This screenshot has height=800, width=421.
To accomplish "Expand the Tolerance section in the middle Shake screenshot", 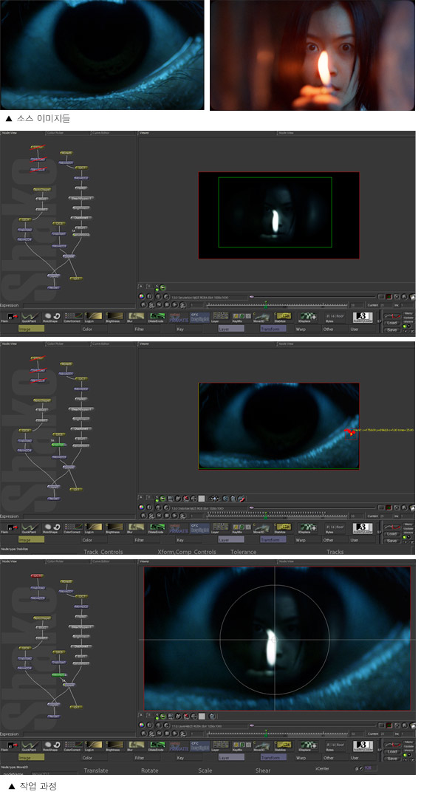I will 244,552.
